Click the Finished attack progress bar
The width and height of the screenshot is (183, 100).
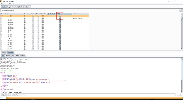coord(94,98)
